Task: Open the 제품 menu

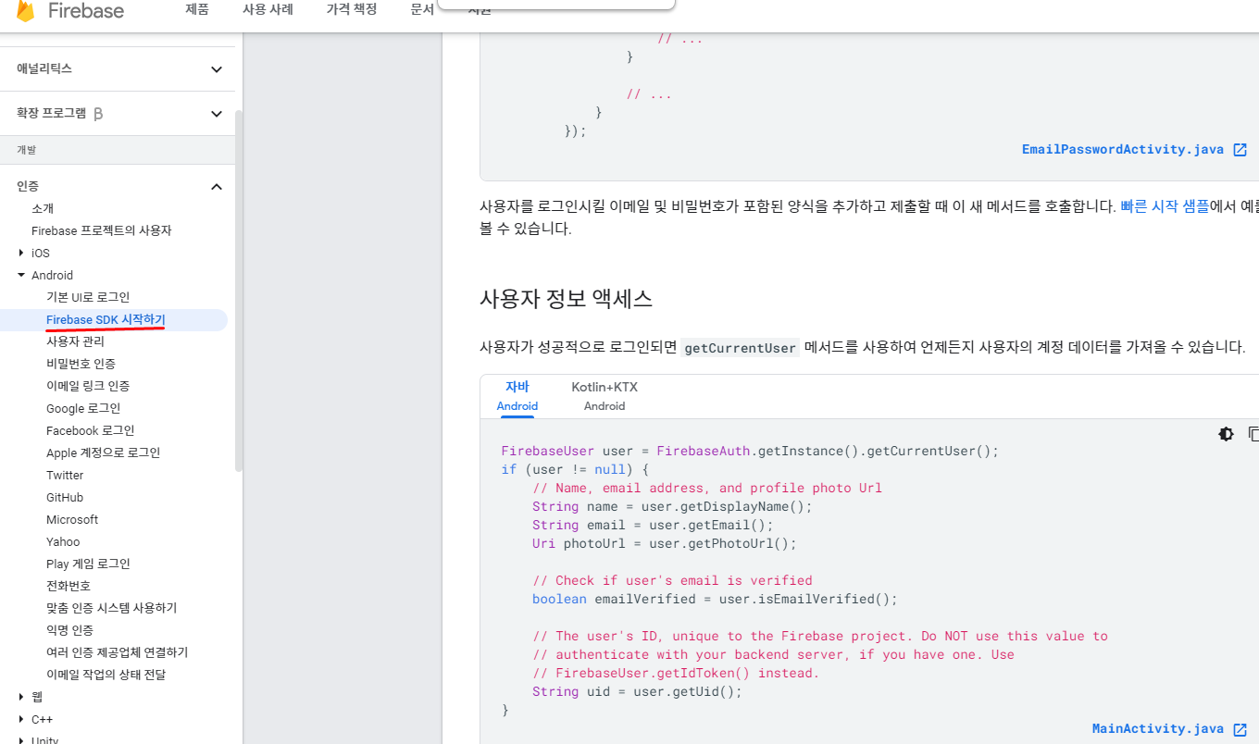Action: coord(197,10)
